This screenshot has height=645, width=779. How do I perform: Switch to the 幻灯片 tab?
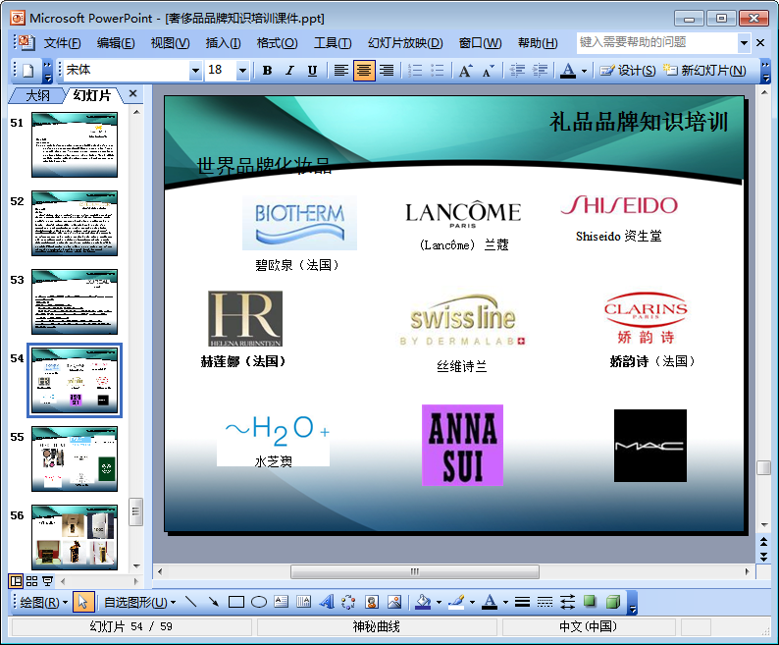[92, 95]
